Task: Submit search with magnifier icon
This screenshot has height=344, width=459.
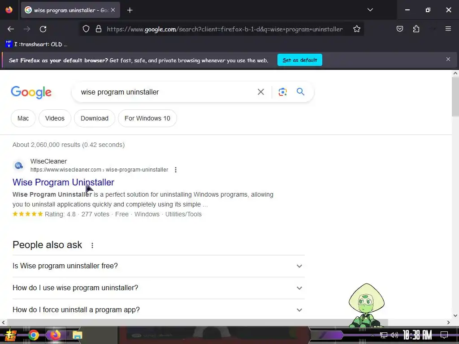Action: [300, 92]
